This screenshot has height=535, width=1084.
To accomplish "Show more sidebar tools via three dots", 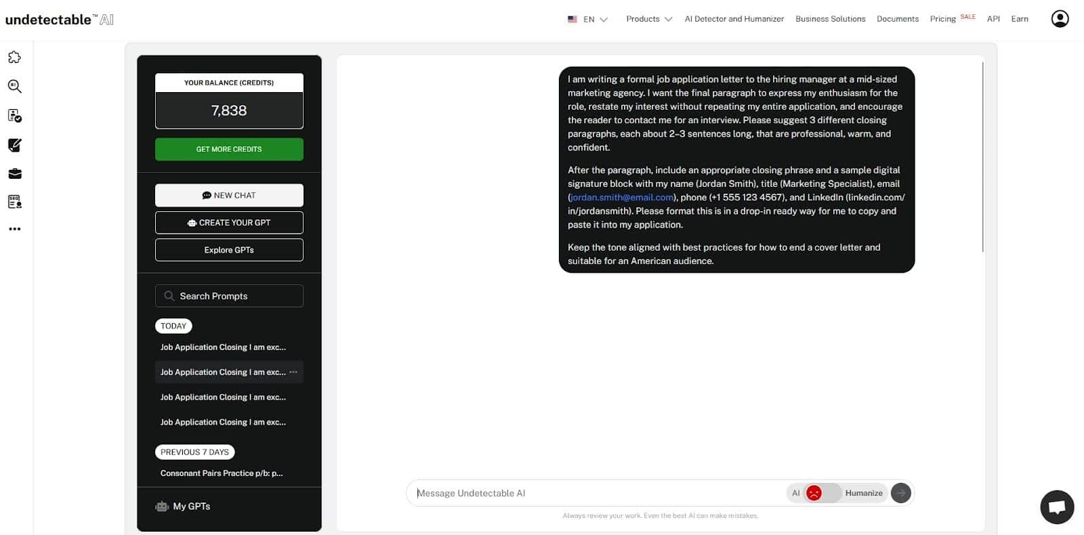I will tap(14, 230).
